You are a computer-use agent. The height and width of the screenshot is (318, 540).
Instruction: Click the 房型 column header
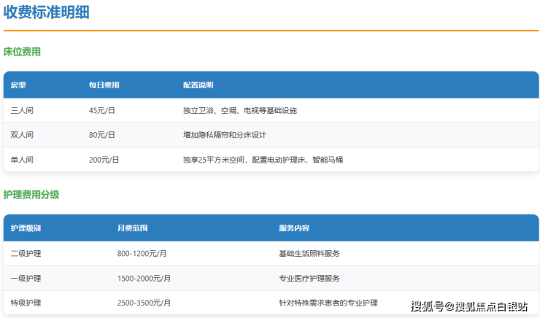pos(18,85)
